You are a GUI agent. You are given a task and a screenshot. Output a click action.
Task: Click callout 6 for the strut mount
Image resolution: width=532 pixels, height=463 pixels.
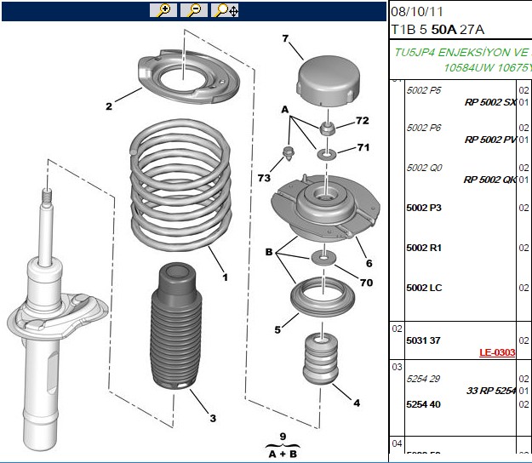[x=369, y=263]
